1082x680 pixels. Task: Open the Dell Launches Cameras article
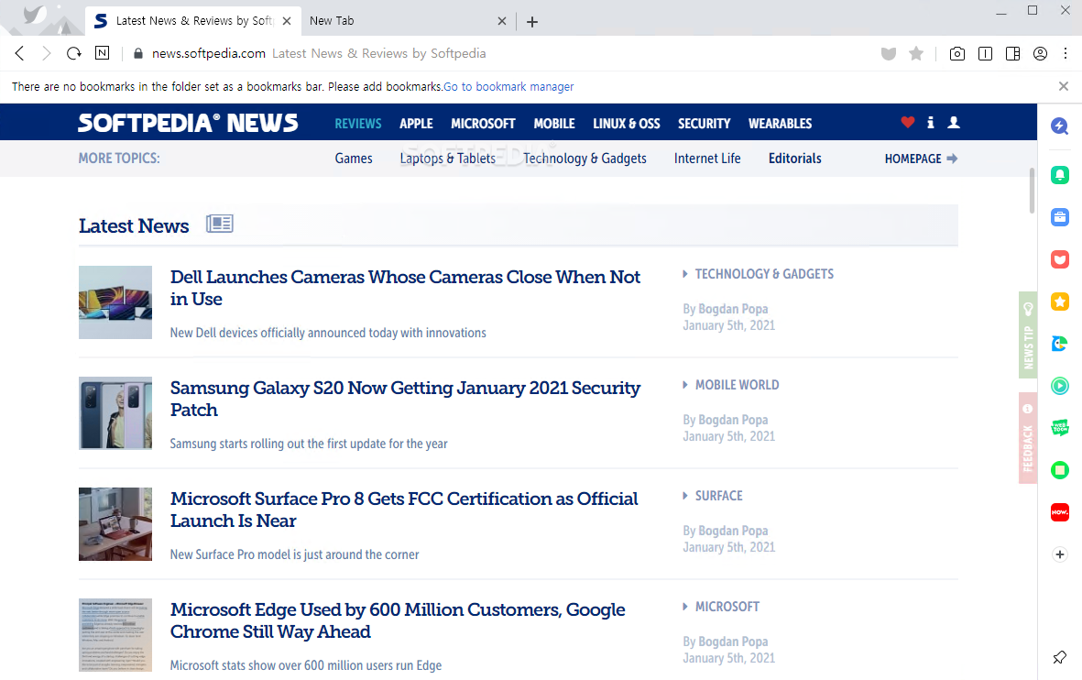coord(405,287)
